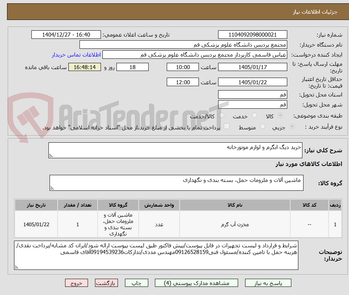Select the جزیی purchase type radio
Image resolution: width=349 pixels, height=295 pixels.
292,126
